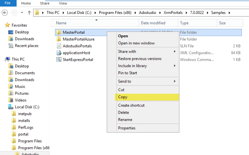Click the Local Disk (C:) drive icon in sidebar
The width and height of the screenshot is (249, 155).
[x=11, y=107]
